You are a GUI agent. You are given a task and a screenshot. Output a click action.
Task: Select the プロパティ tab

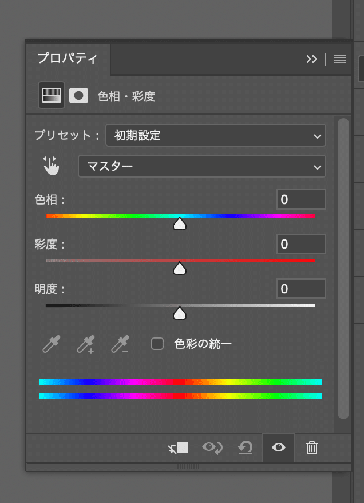tap(68, 58)
